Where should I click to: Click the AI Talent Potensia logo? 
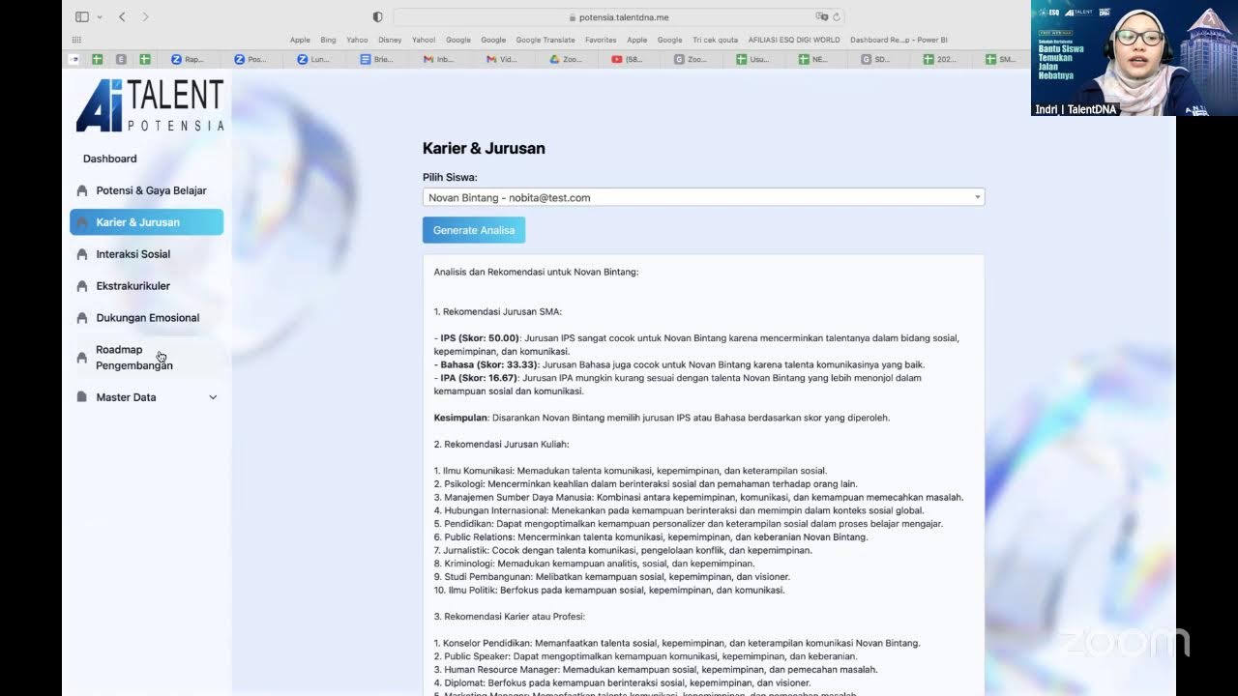pyautogui.click(x=150, y=105)
